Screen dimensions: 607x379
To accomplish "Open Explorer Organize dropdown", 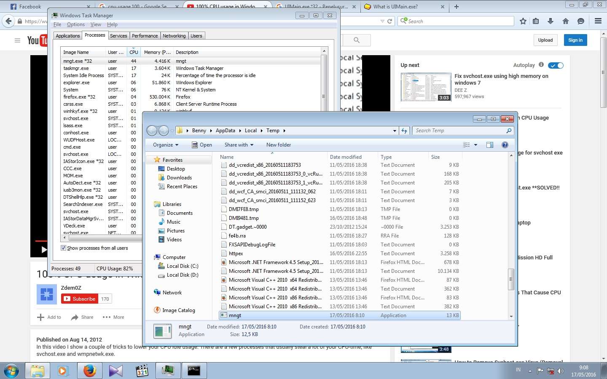I will [166, 145].
